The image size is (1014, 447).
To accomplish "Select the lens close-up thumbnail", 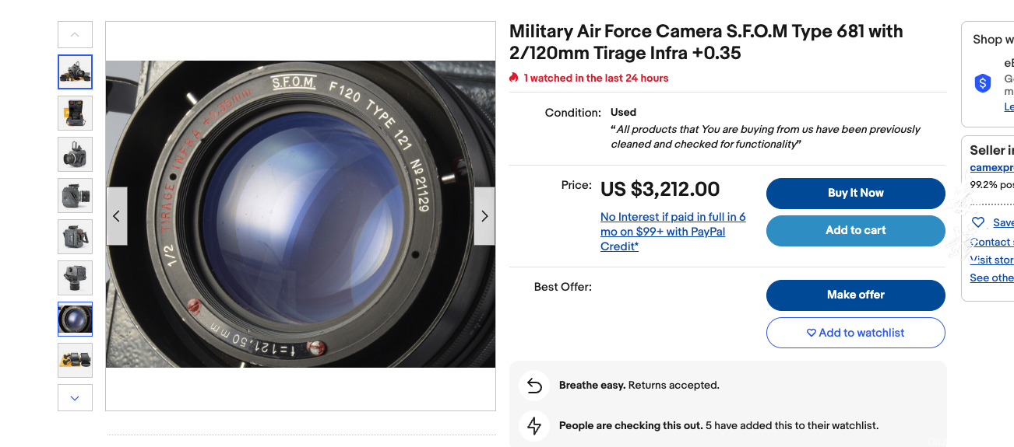I will point(76,319).
